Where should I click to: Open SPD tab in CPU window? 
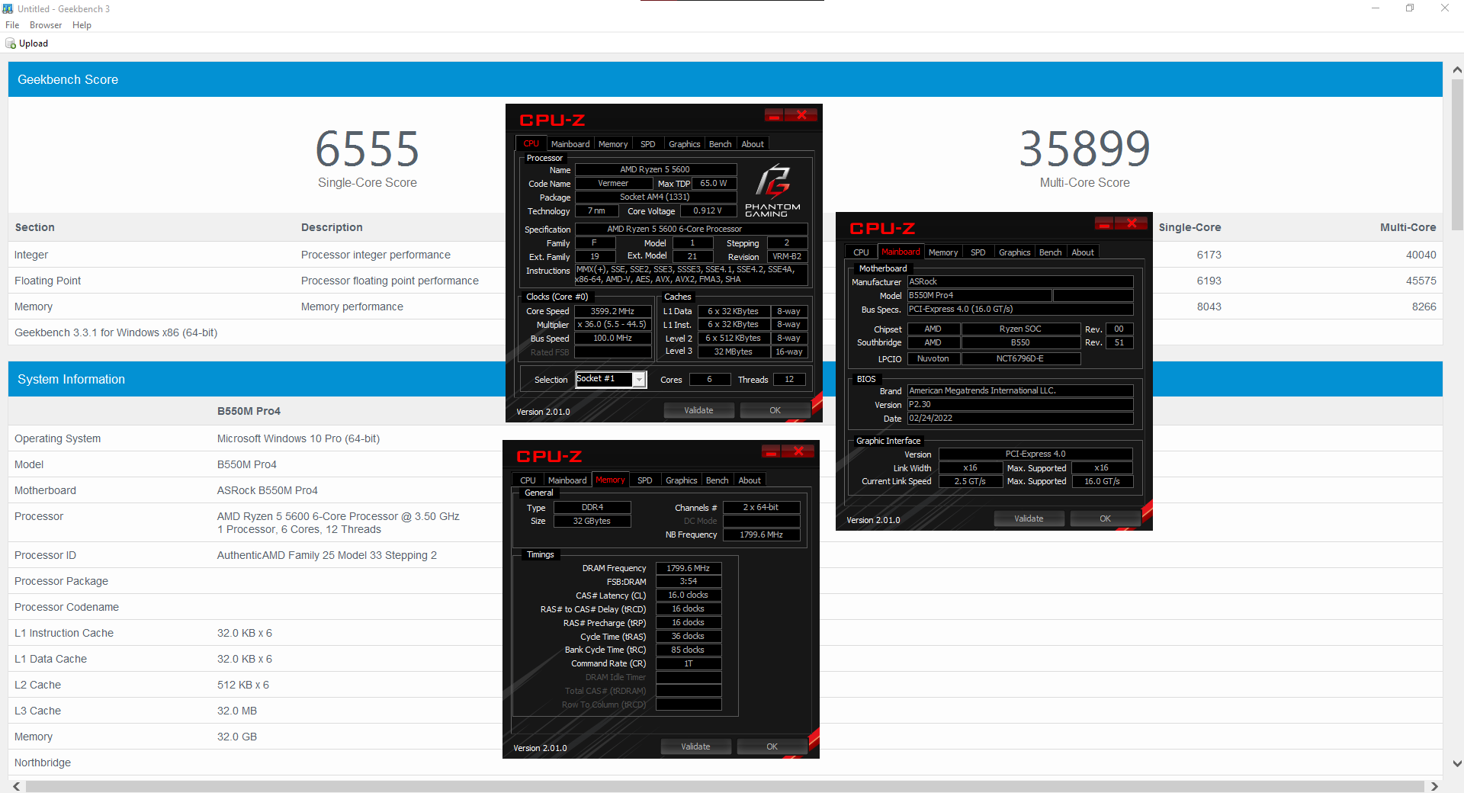(x=648, y=144)
